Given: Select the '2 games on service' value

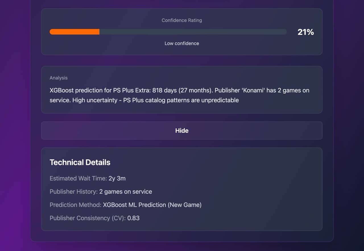Looking at the screenshot, I should tap(125, 192).
